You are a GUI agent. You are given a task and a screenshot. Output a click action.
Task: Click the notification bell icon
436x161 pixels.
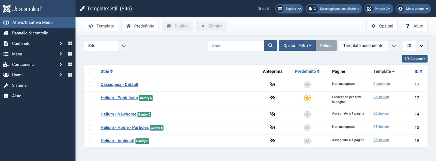pos(310,9)
